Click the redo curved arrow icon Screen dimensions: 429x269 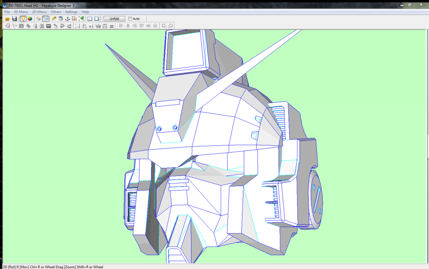tap(69, 26)
